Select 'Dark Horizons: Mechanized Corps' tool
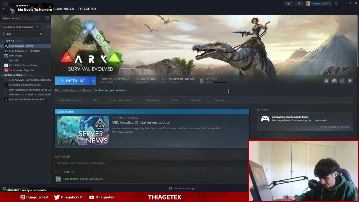The height and width of the screenshot is (202, 359). [x=30, y=90]
